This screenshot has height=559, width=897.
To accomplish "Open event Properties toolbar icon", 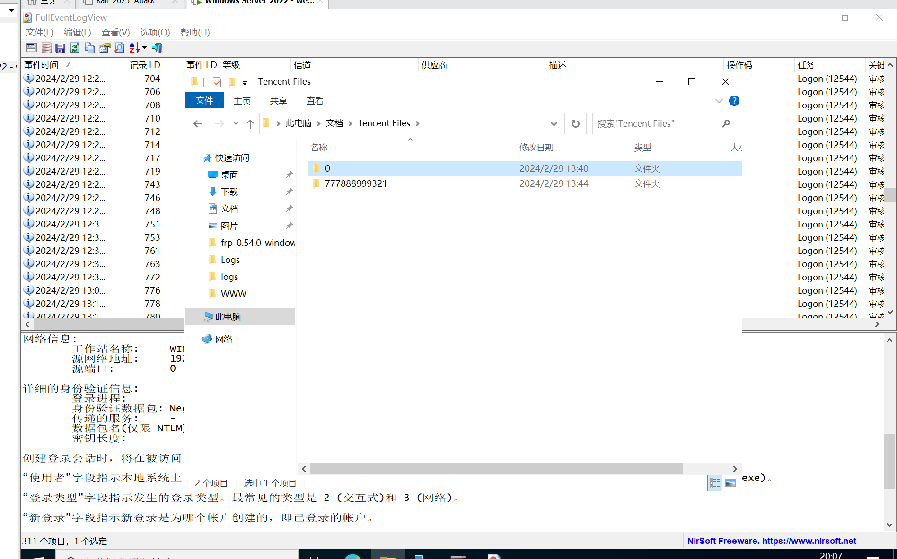I will pyautogui.click(x=105, y=48).
